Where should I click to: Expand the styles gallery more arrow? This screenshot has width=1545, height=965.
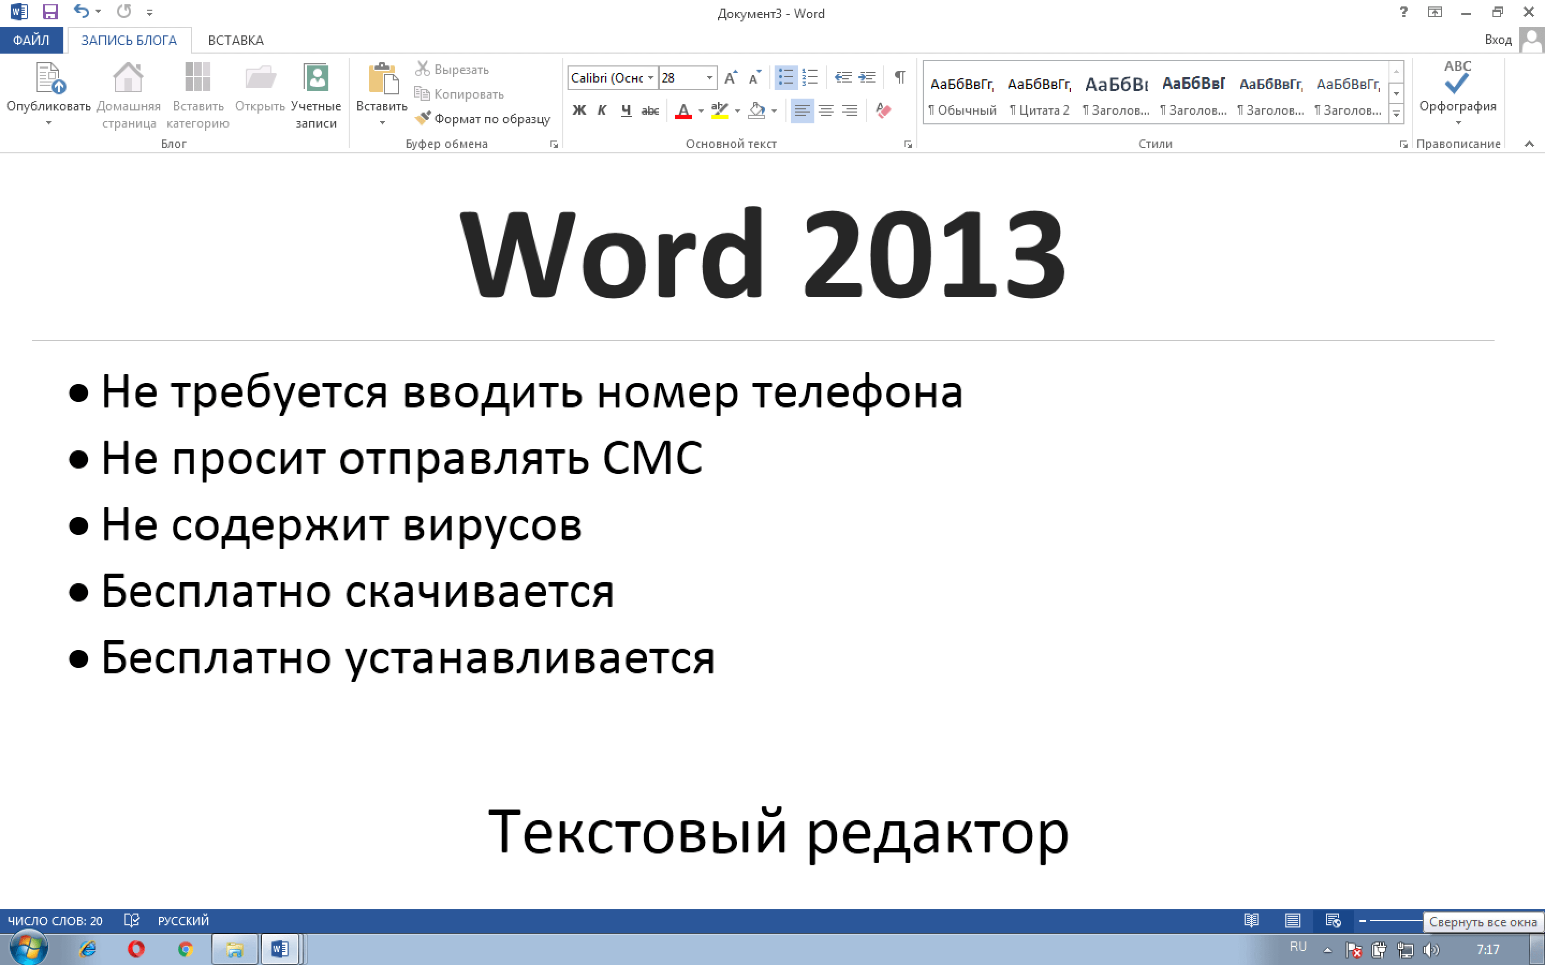(1396, 114)
